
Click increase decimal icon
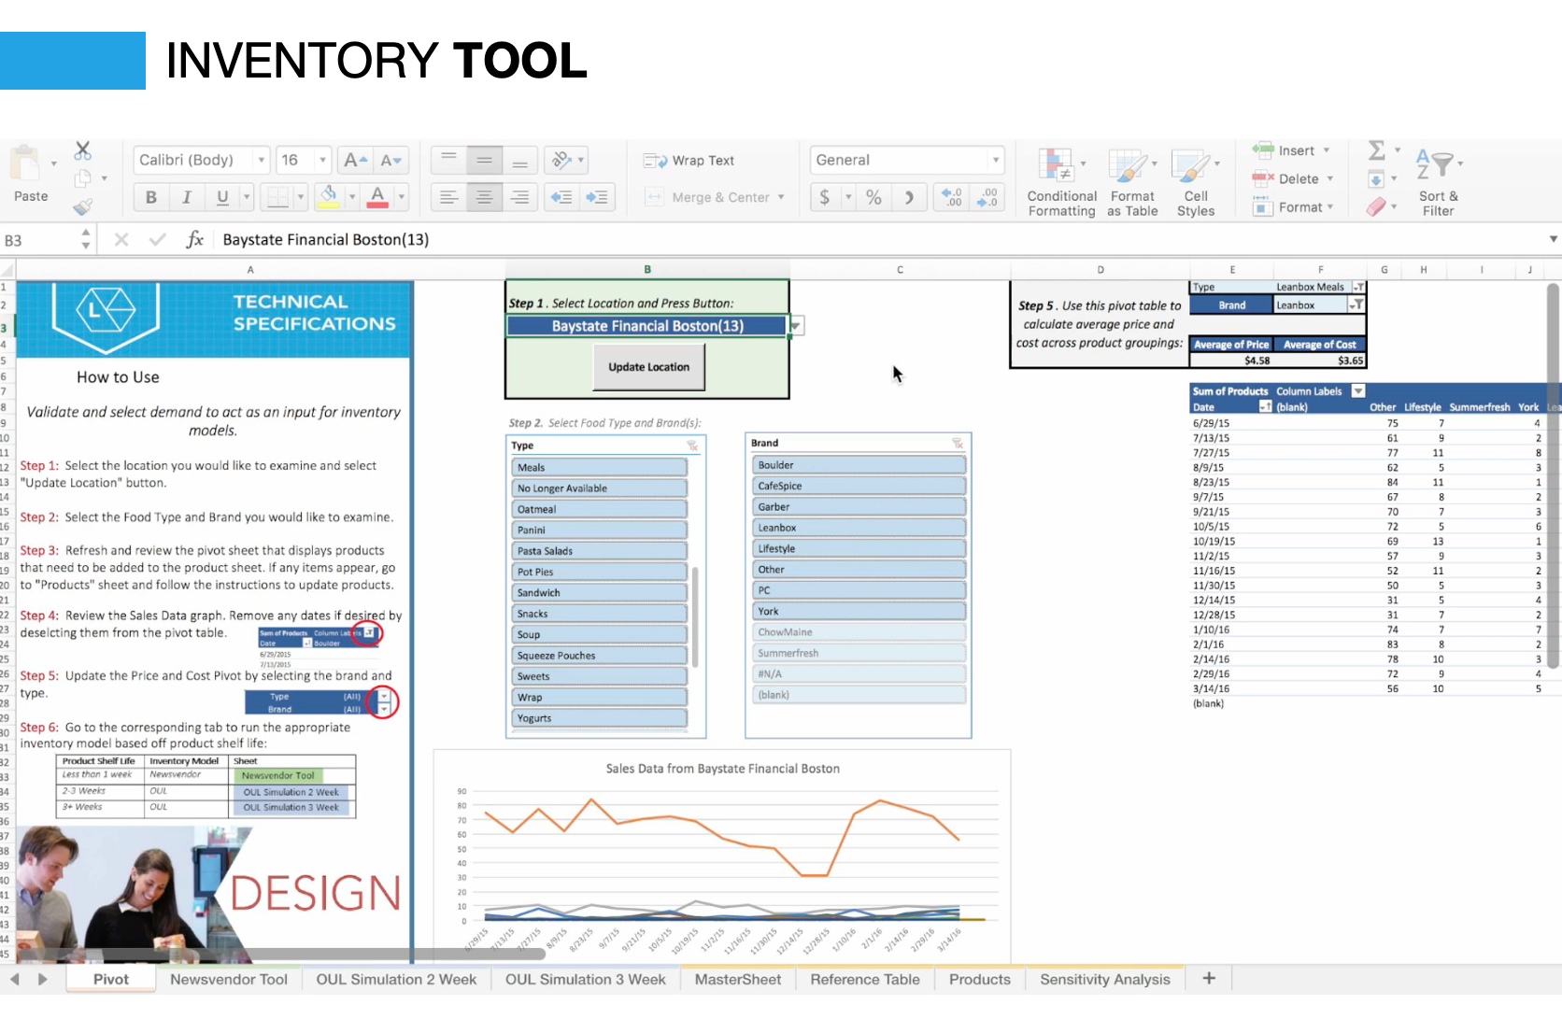click(x=951, y=197)
